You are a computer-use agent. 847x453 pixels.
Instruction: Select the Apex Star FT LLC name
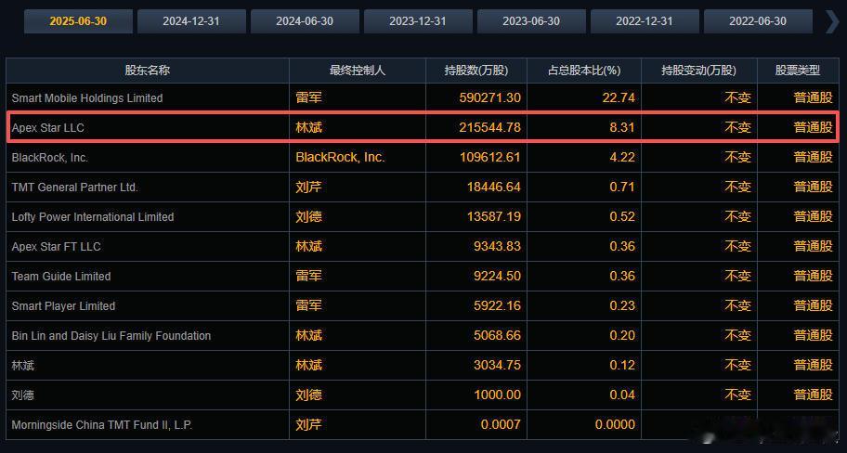56,247
